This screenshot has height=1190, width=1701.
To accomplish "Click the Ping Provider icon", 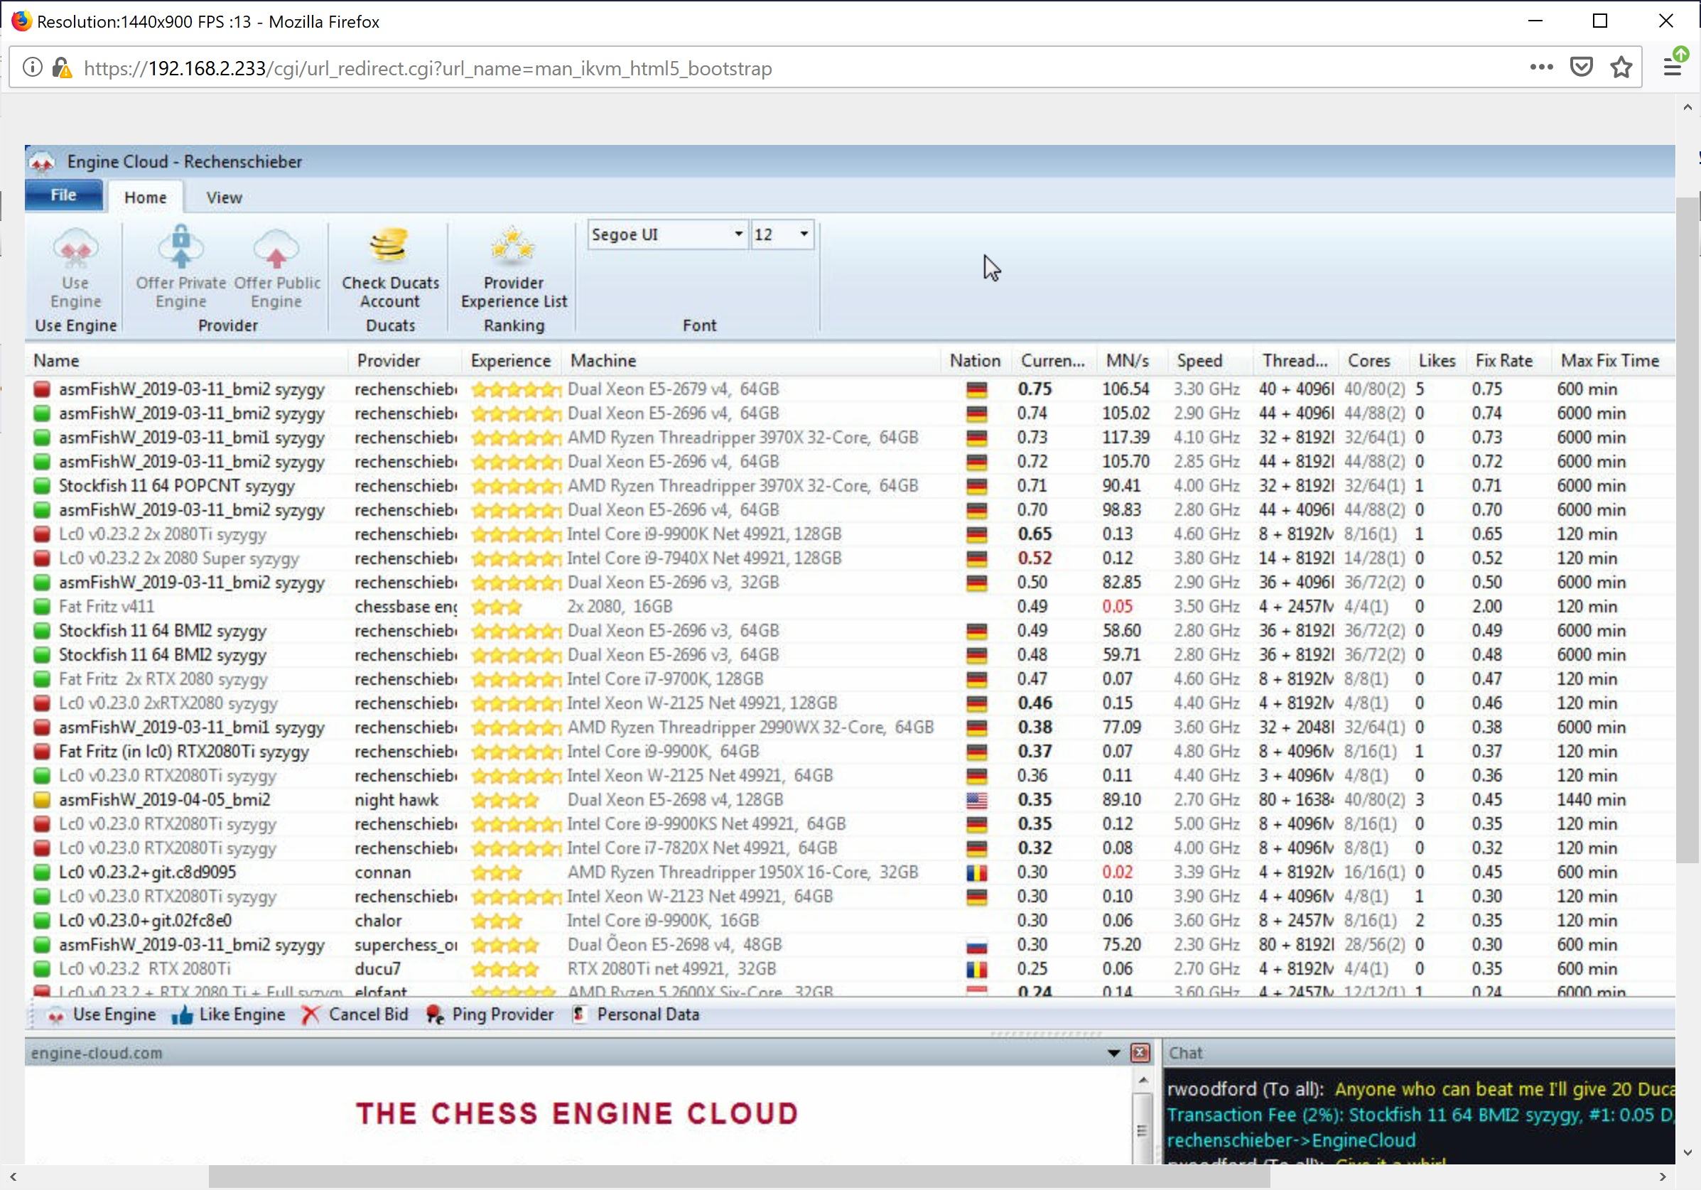I will (435, 1015).
